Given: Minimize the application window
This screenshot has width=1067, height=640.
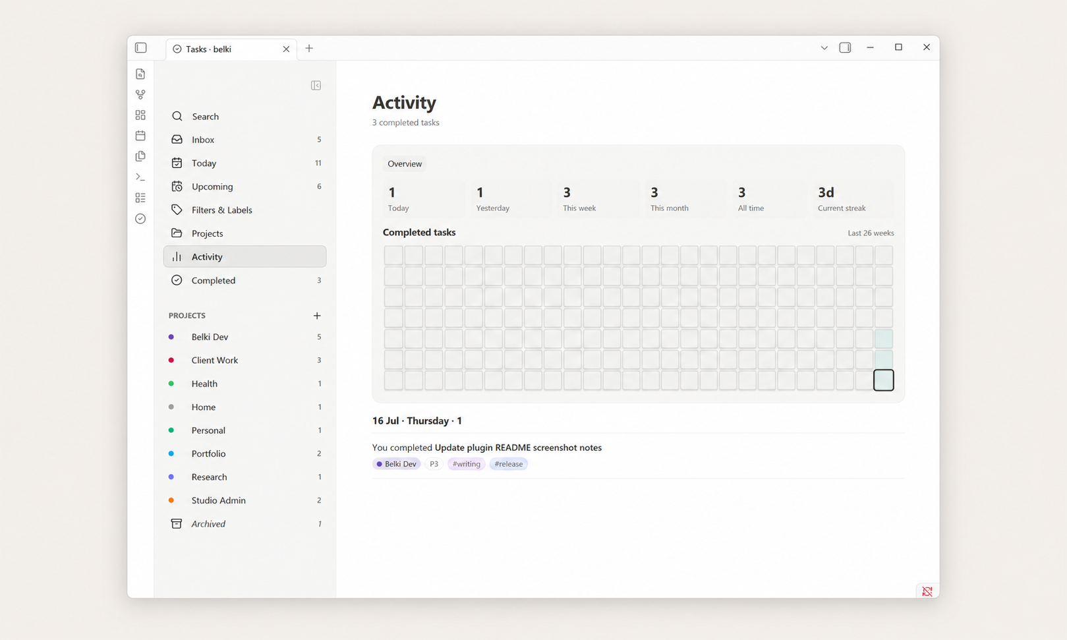Looking at the screenshot, I should pos(870,47).
